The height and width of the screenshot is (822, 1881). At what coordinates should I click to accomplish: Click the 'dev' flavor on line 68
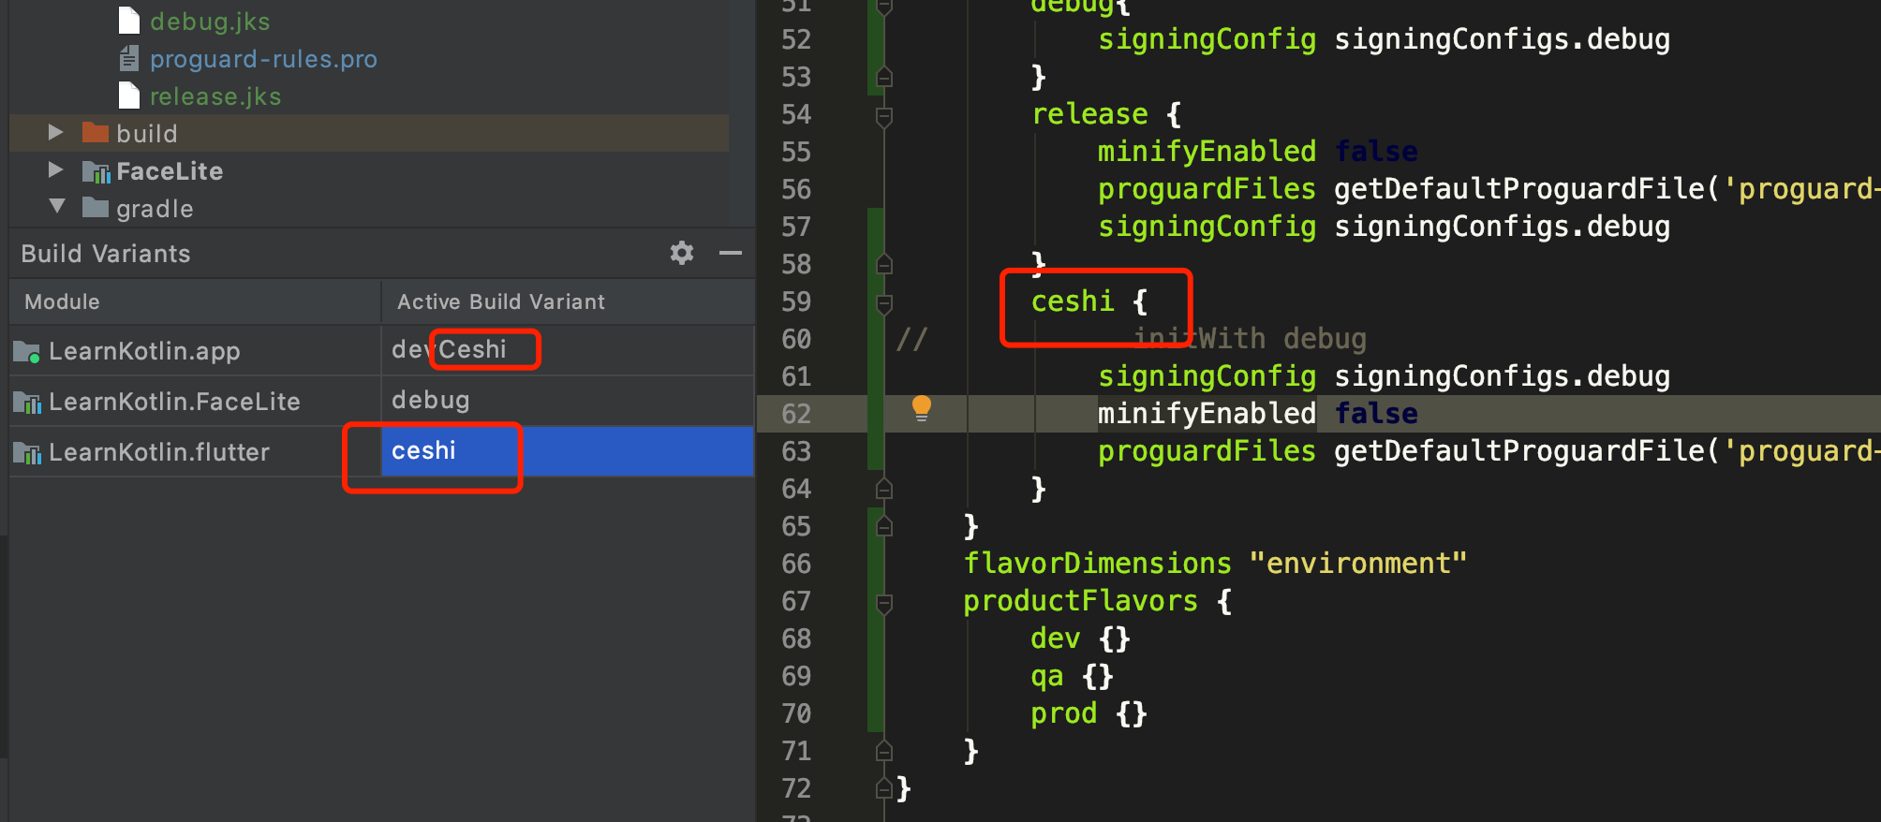[x=1056, y=639]
